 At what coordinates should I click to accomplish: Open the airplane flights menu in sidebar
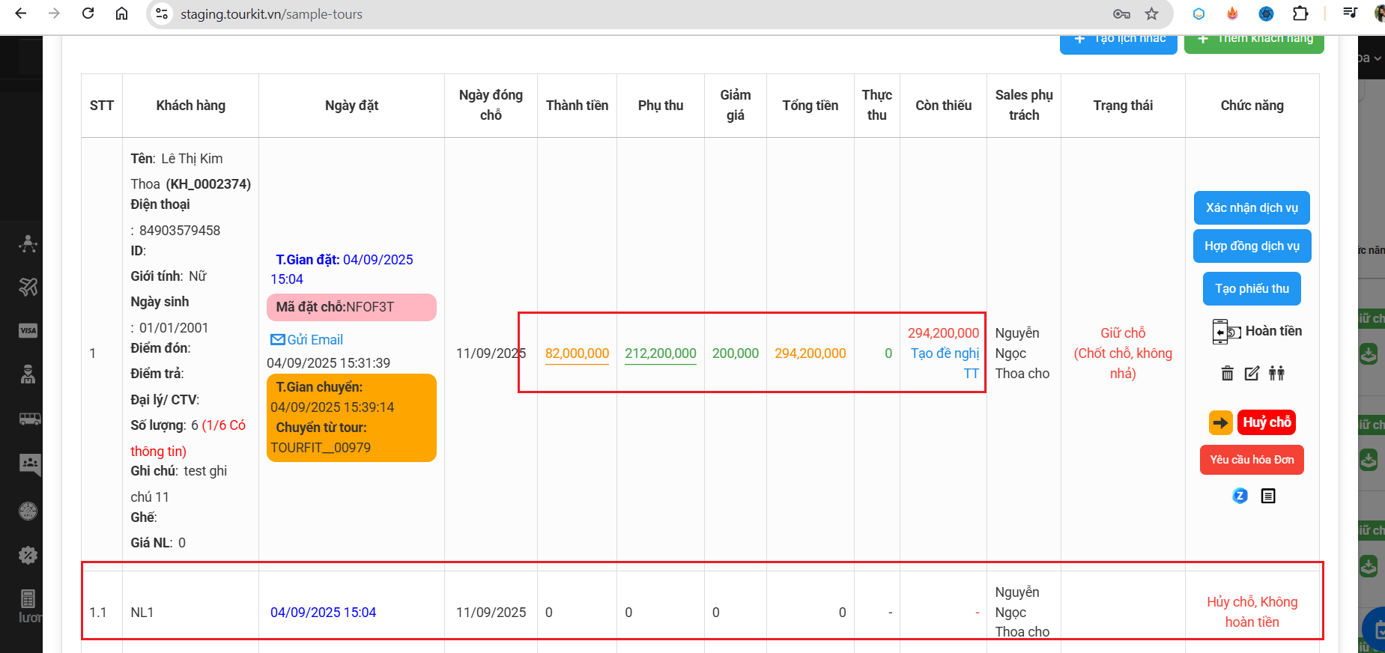click(x=28, y=287)
